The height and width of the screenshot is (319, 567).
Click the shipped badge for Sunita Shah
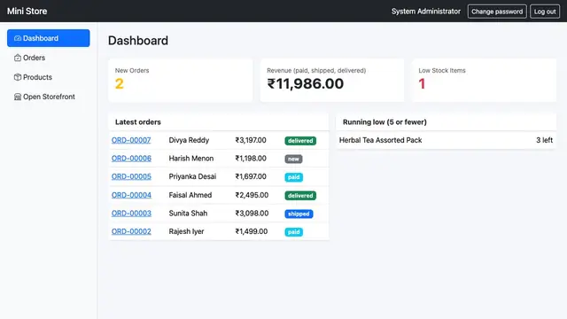coord(299,214)
